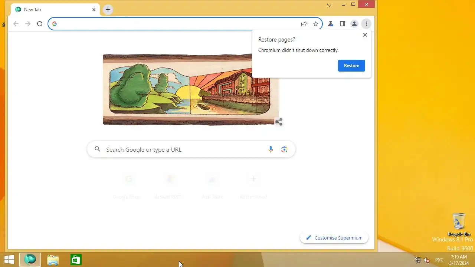
Task: Switch input language via РУС indicator
Action: point(439,260)
